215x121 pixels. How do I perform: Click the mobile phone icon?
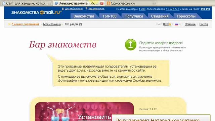(63, 9)
